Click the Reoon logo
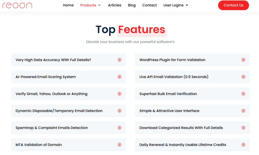Image resolution: width=259 pixels, height=155 pixels. (x=17, y=5)
